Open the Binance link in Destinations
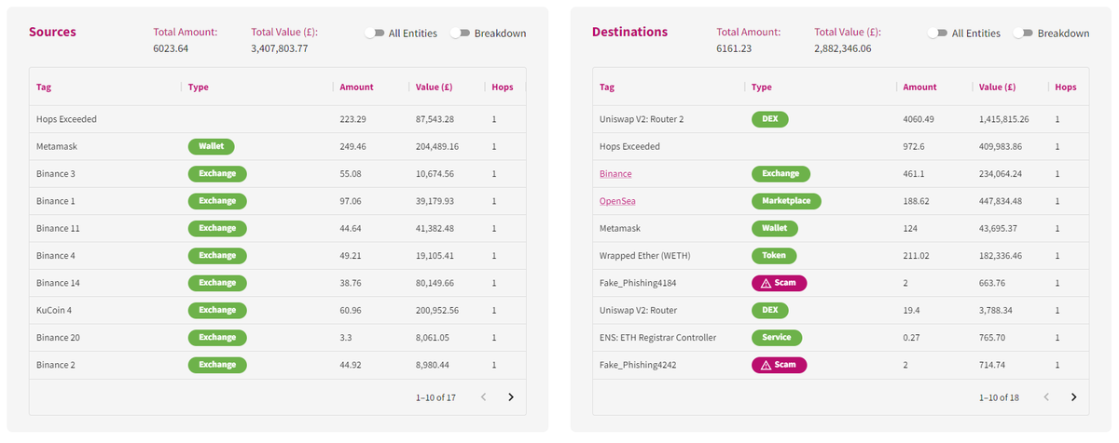 click(615, 174)
